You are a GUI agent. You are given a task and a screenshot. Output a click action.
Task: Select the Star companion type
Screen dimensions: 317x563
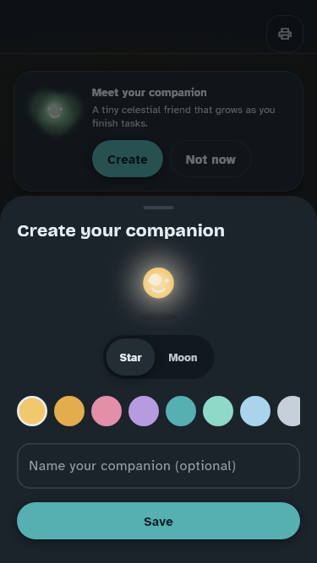pyautogui.click(x=130, y=357)
